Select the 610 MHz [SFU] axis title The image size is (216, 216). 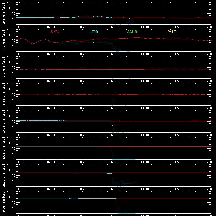pos(4,67)
